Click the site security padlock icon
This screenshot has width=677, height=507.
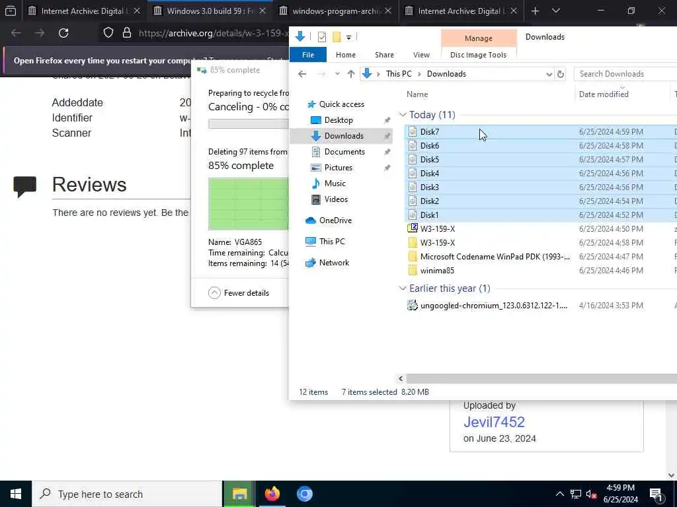[x=126, y=33]
